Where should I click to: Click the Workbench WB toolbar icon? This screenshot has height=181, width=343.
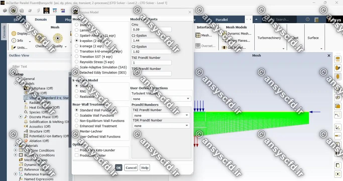coord(46,11)
